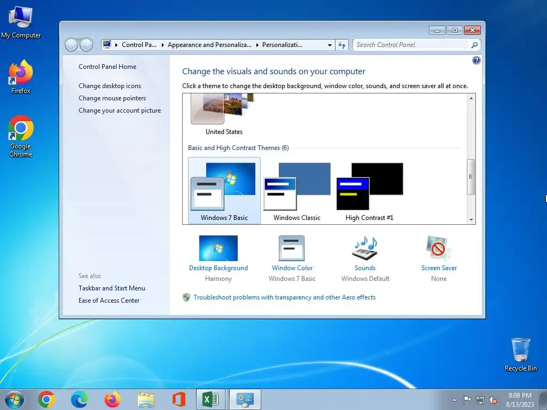Viewport: 547px width, 410px height.
Task: Select the Recycle Bin icon
Action: tap(520, 354)
